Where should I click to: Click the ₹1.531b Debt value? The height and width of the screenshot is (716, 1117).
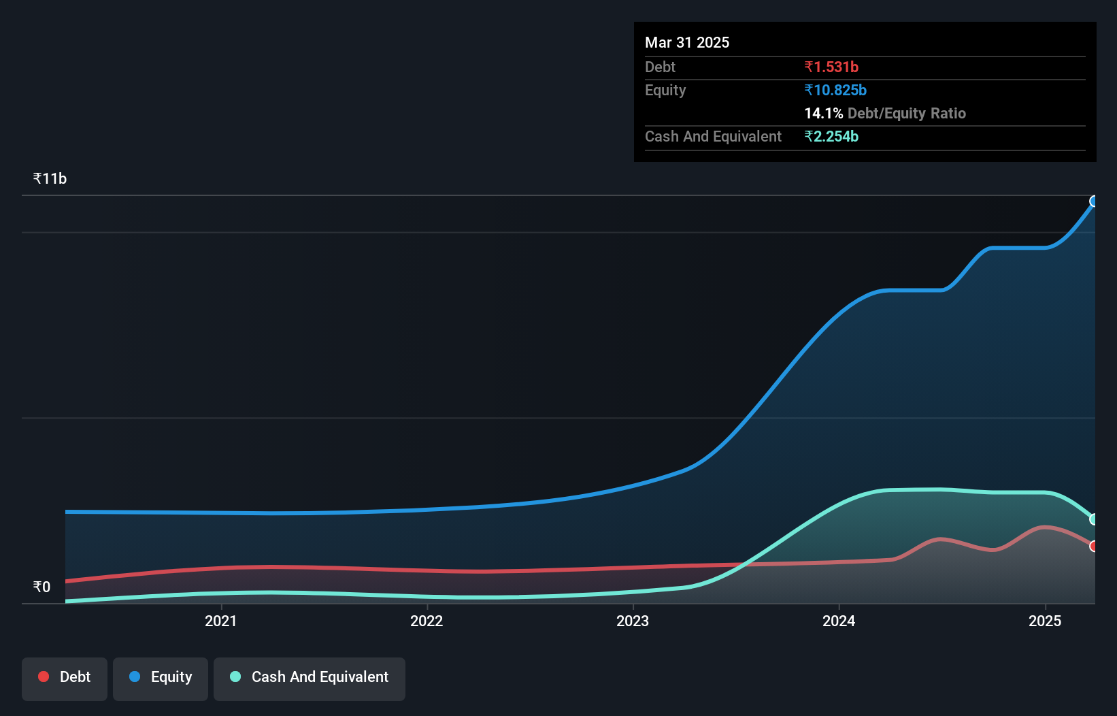click(x=831, y=67)
